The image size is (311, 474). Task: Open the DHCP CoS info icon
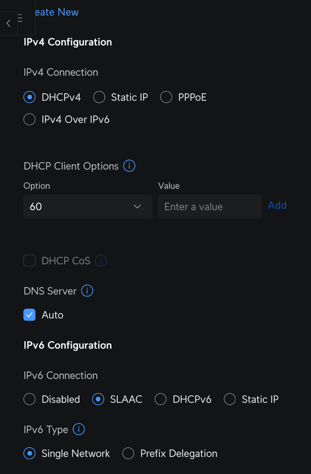[x=101, y=261]
